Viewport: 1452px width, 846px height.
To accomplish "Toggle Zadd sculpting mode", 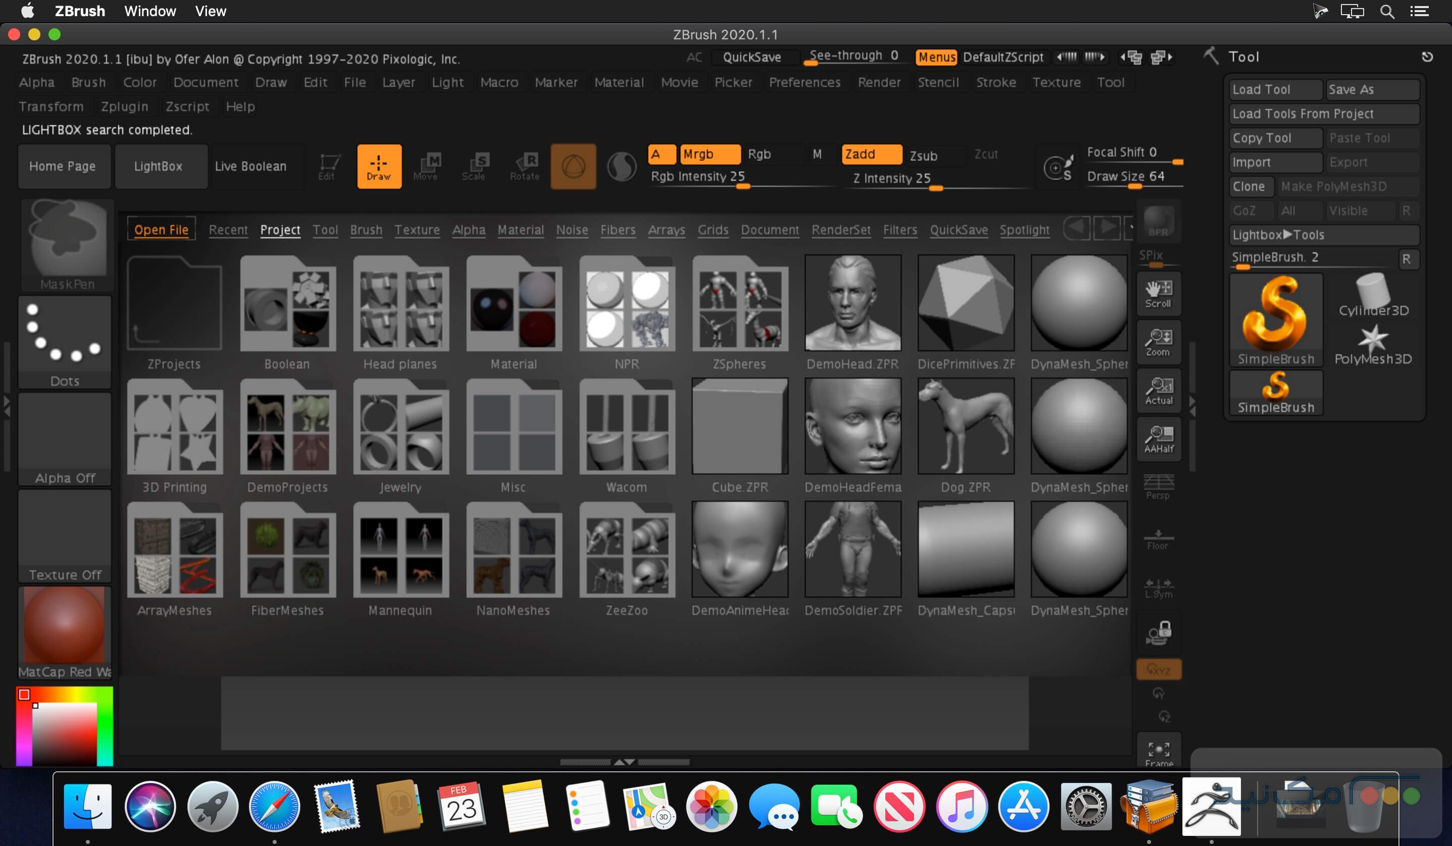I will tap(870, 154).
